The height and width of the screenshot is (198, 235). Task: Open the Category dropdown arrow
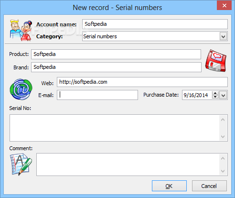[x=223, y=36]
